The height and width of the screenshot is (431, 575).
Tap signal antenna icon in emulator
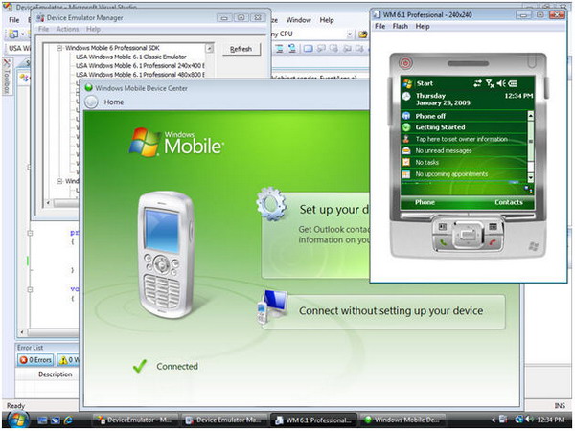tap(490, 83)
